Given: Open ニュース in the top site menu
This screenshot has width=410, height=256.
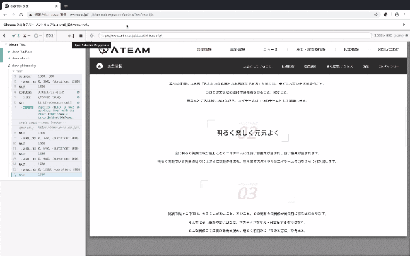Looking at the screenshot, I should click(271, 49).
